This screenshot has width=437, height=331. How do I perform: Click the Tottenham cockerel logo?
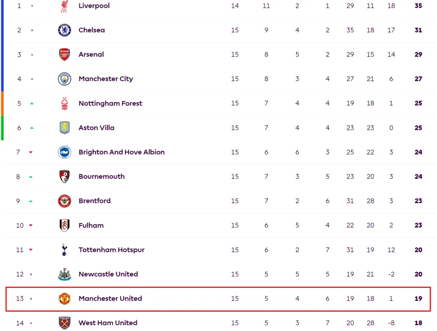[64, 250]
